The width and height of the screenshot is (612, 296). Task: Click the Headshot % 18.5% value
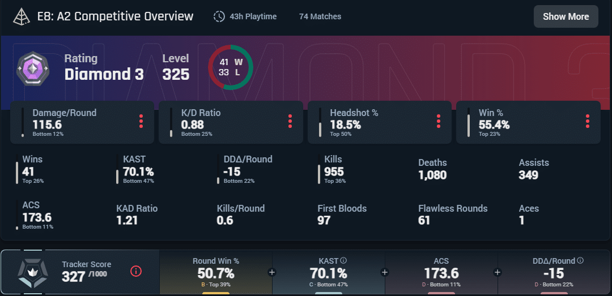coord(346,125)
